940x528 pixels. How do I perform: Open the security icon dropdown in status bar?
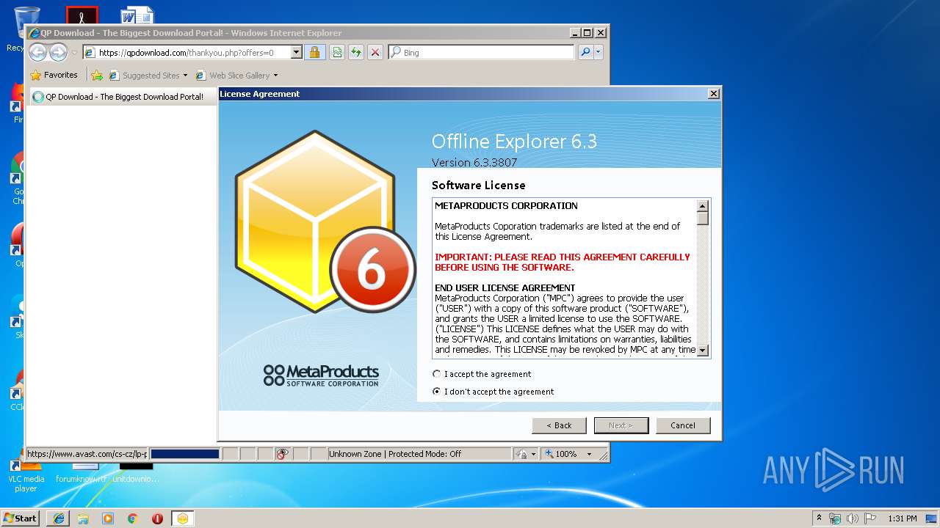tap(533, 454)
